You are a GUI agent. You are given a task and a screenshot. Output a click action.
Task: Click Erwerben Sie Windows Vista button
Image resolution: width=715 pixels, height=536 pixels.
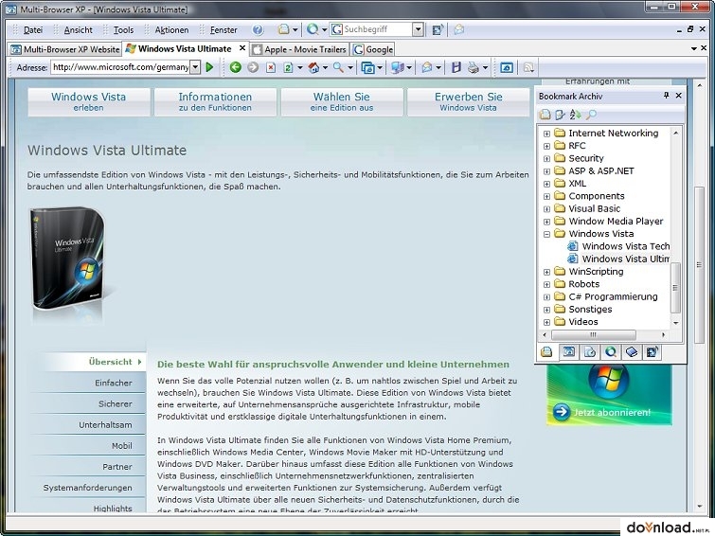point(469,101)
